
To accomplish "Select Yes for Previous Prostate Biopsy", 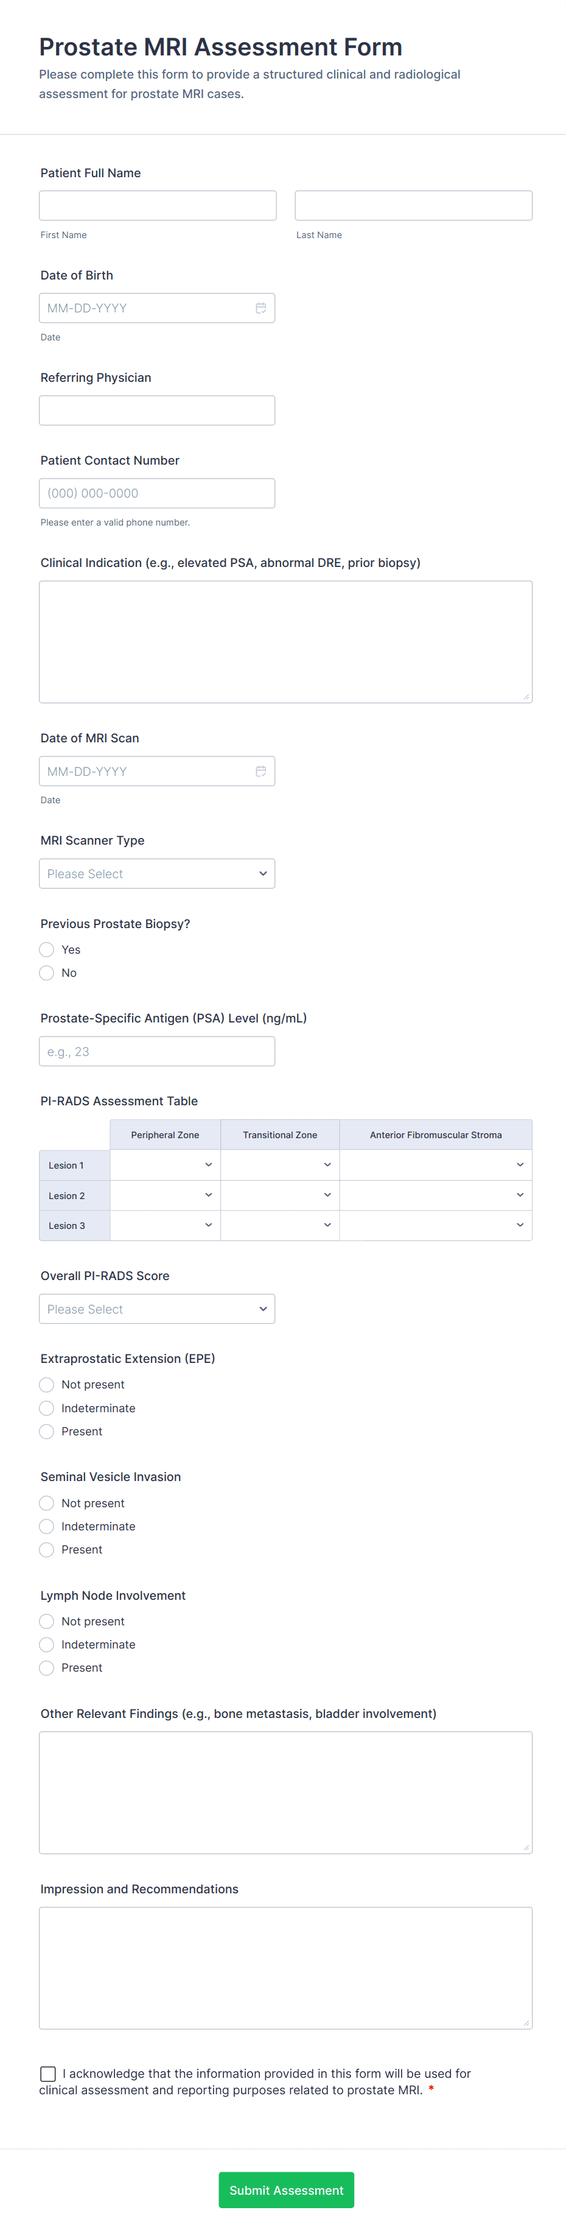I will point(47,949).
